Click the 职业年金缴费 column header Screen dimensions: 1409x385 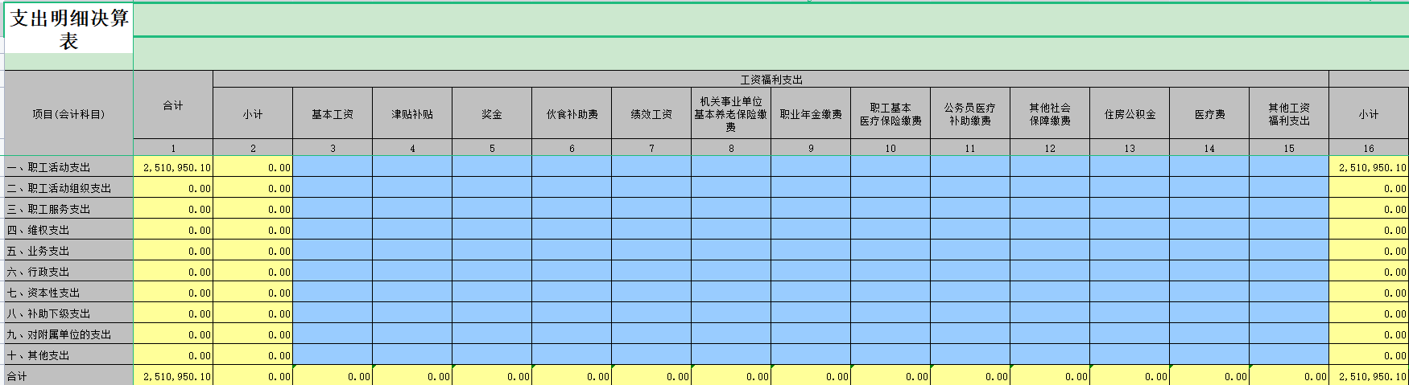(x=811, y=114)
